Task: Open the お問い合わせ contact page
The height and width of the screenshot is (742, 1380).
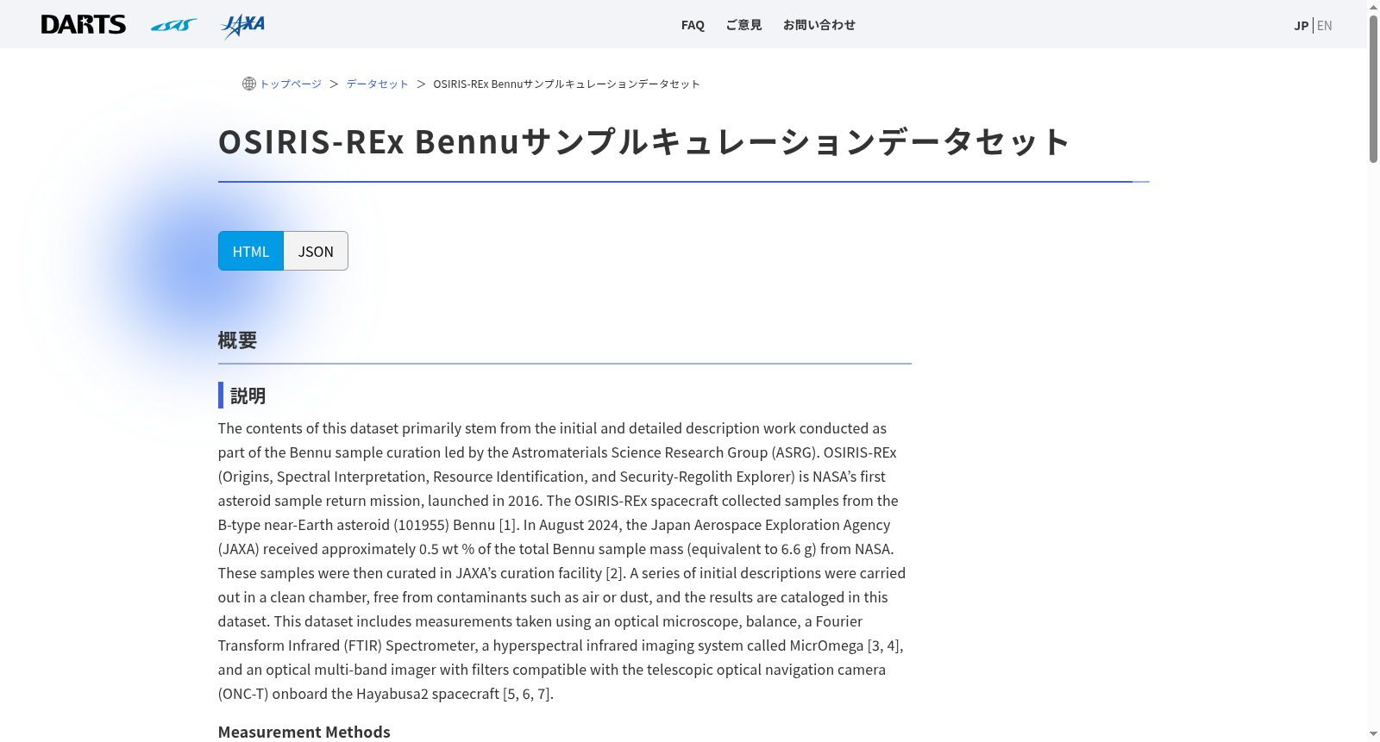Action: point(819,25)
